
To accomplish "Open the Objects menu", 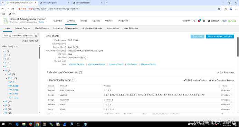I will coord(109,21).
